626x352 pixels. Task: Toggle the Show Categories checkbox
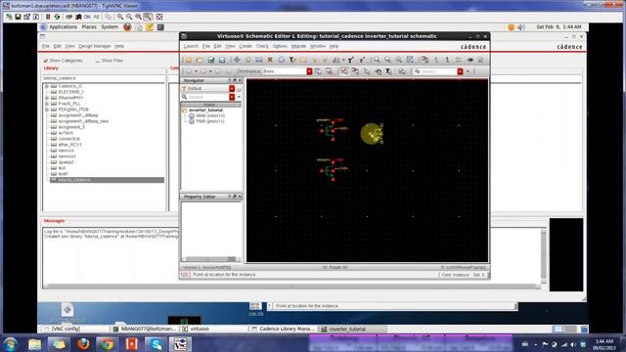coord(46,61)
